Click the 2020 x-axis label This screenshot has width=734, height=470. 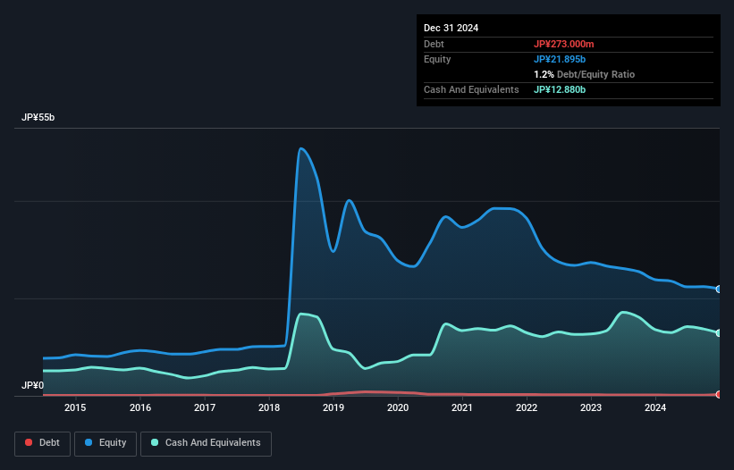tap(398, 407)
